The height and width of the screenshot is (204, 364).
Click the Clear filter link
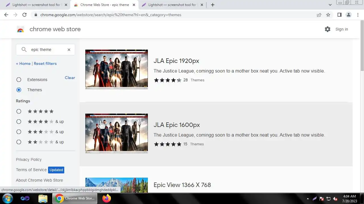click(70, 78)
